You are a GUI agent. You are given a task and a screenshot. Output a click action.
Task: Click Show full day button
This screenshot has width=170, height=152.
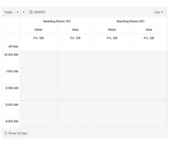[x=16, y=133]
